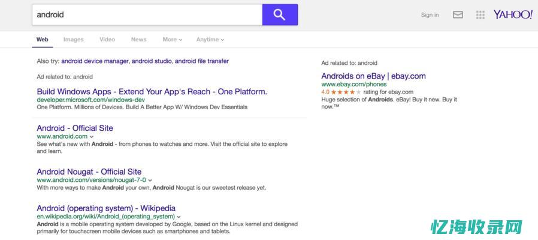Click 'See what's new with Android' snippet
The height and width of the screenshot is (240, 538).
point(162,147)
